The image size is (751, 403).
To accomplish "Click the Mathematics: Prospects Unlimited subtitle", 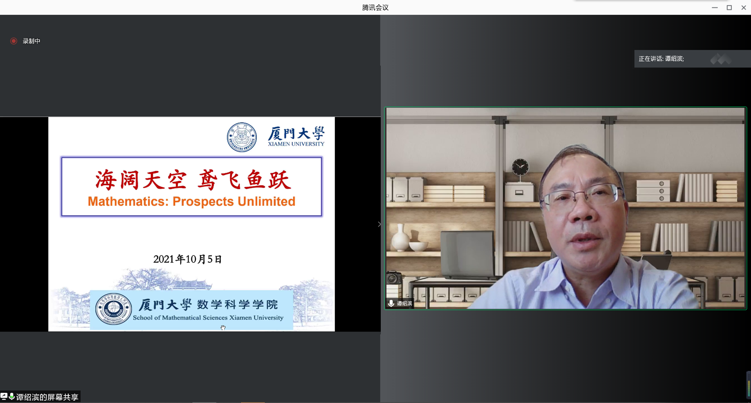I will click(192, 202).
